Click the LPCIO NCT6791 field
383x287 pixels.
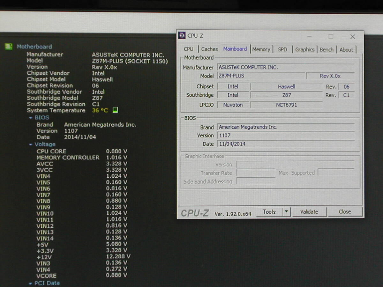pyautogui.click(x=286, y=105)
